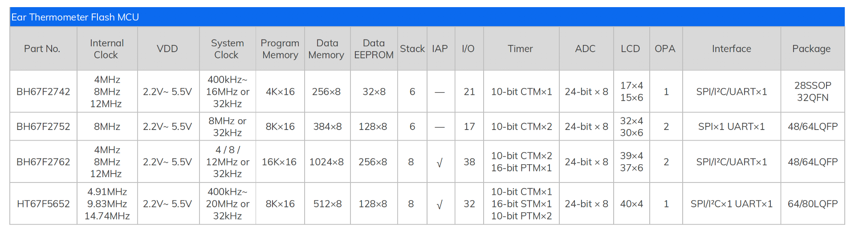
Task: Open the HT67F5652 part entry
Action: click(x=43, y=204)
